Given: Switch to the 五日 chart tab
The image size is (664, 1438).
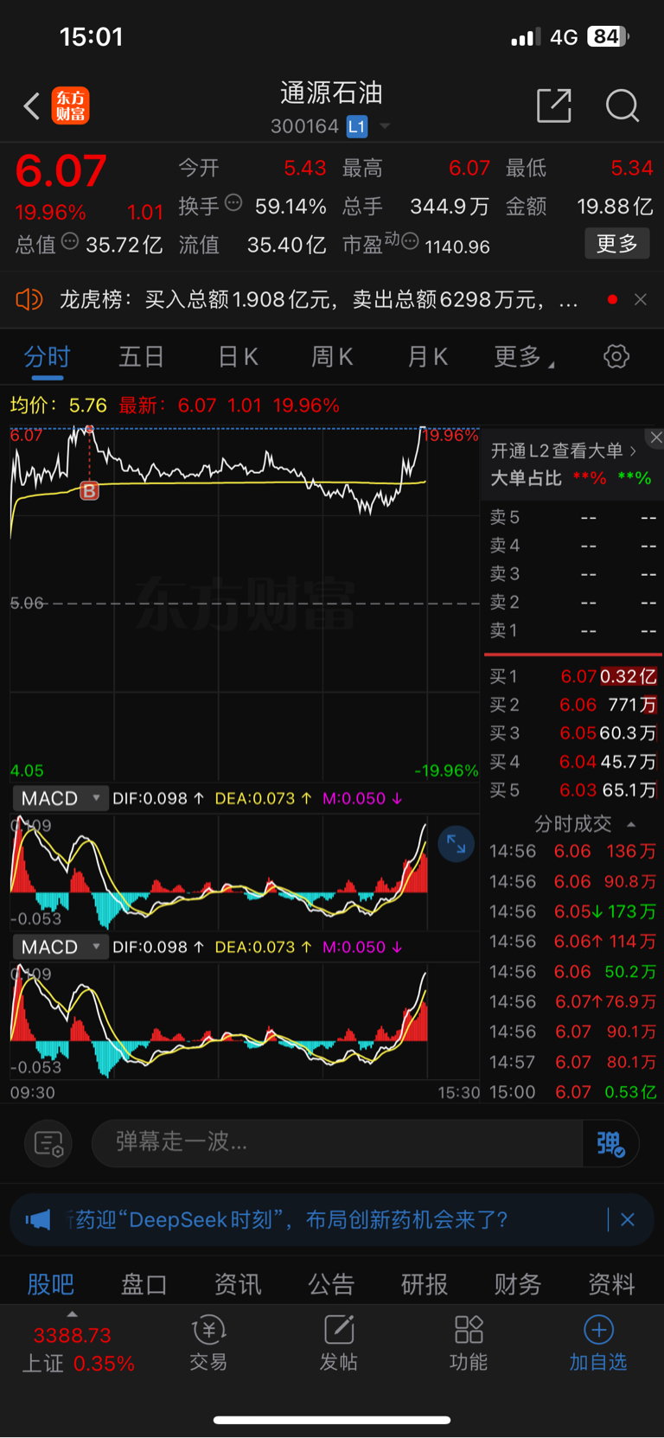Looking at the screenshot, I should click(142, 357).
